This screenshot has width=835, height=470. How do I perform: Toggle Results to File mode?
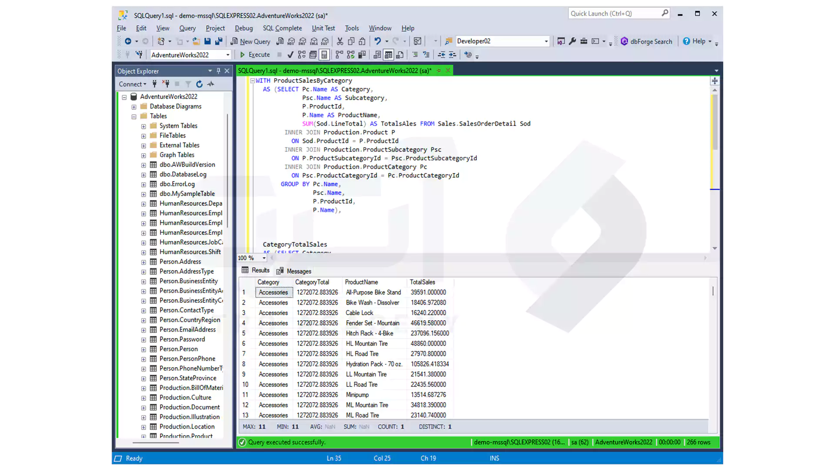[x=400, y=55]
